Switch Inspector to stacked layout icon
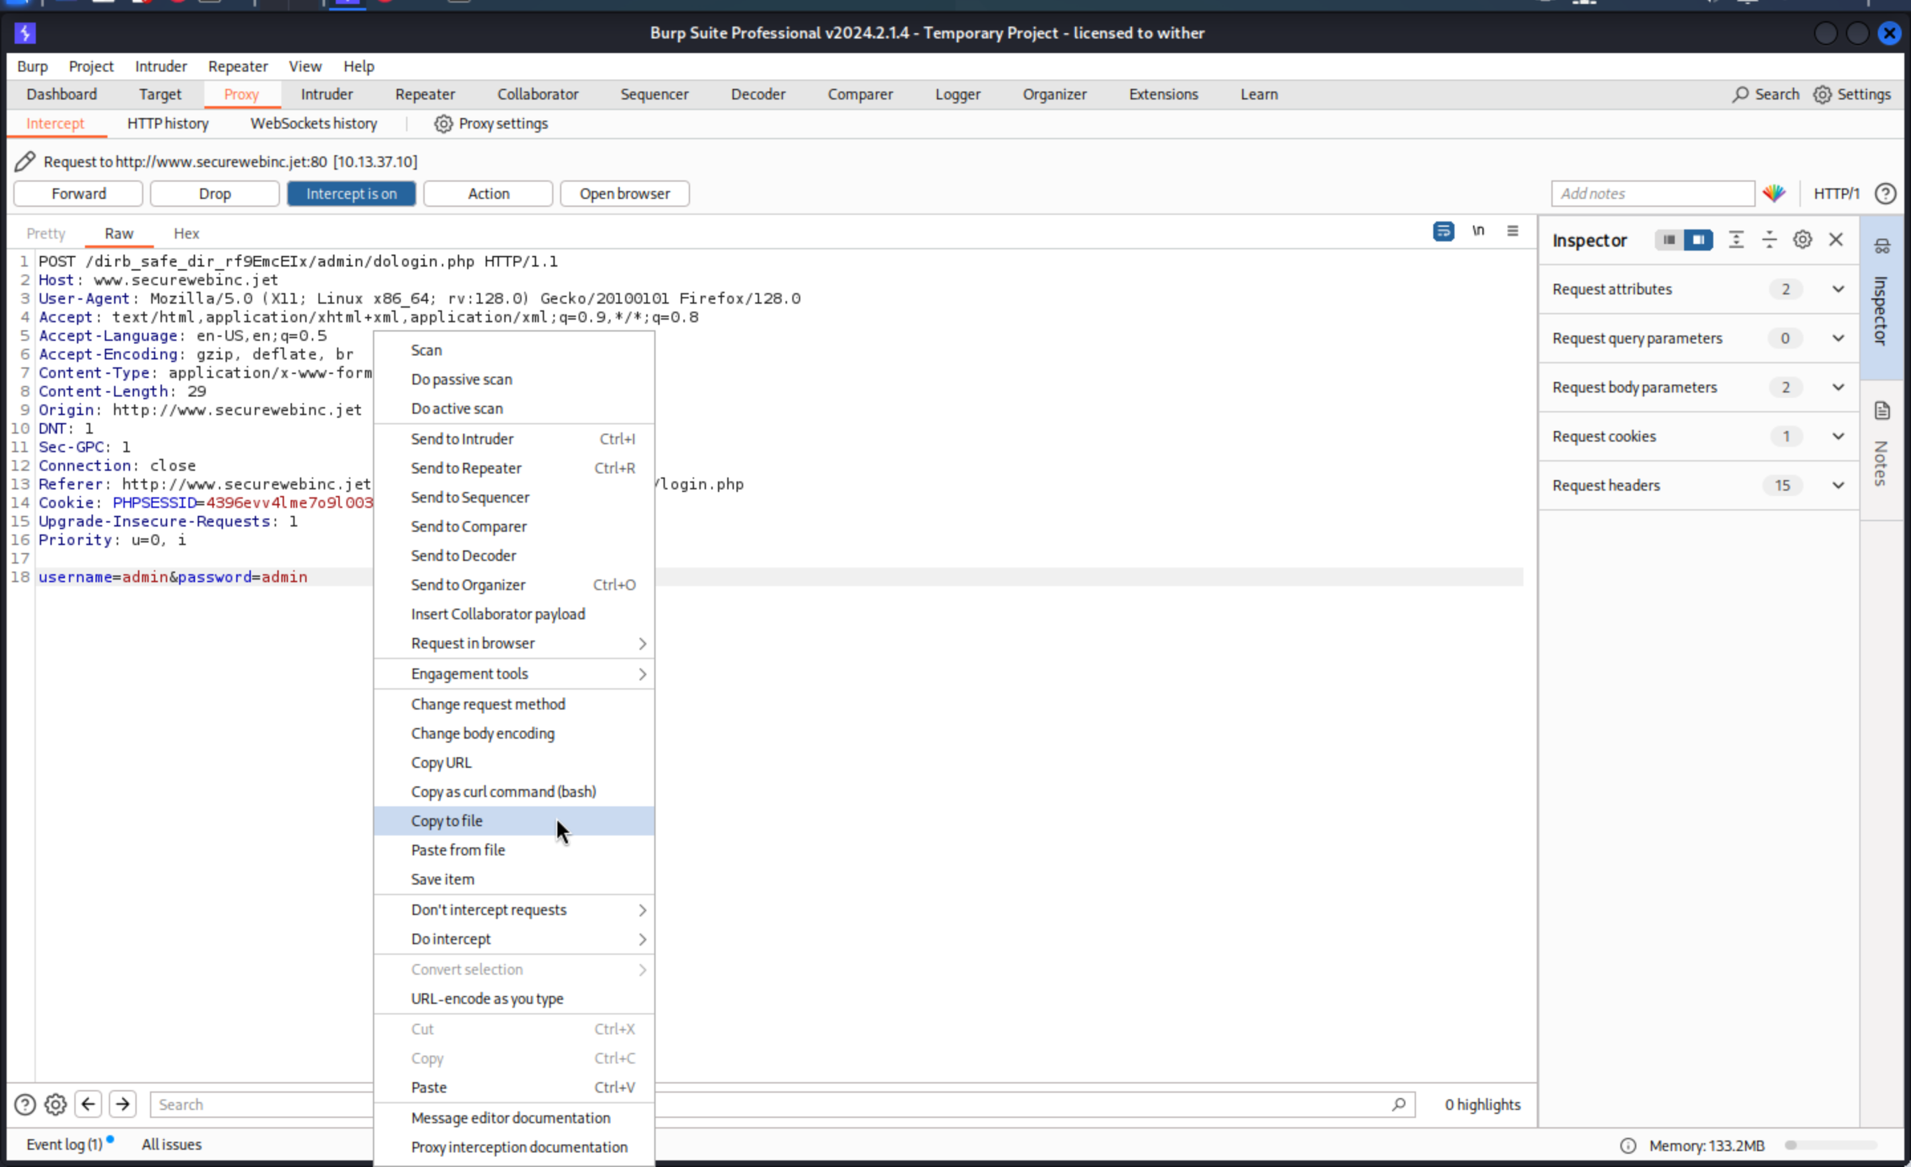1911x1167 pixels. pos(1668,240)
